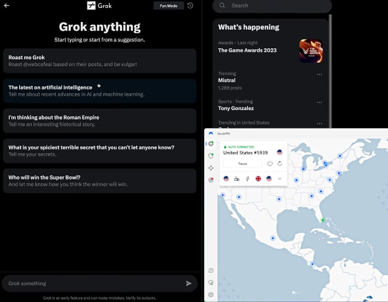The image size is (388, 302).
Task: Reconnect VPN using the refresh icon
Action: tap(280, 164)
